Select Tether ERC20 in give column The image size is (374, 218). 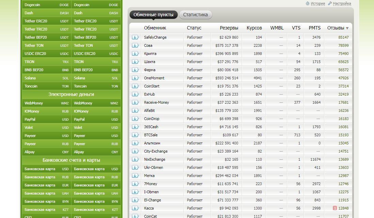[x=47, y=21]
